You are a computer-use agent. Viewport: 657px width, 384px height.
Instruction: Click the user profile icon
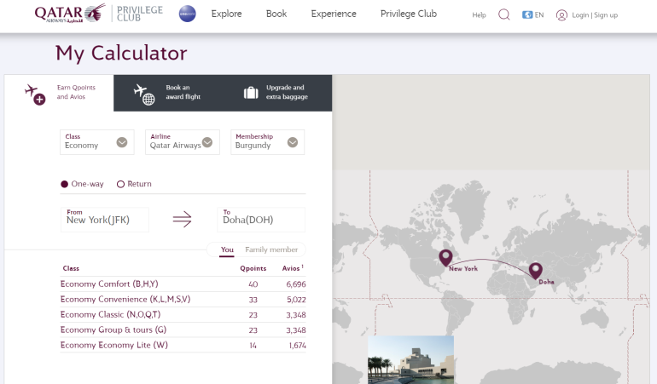561,14
